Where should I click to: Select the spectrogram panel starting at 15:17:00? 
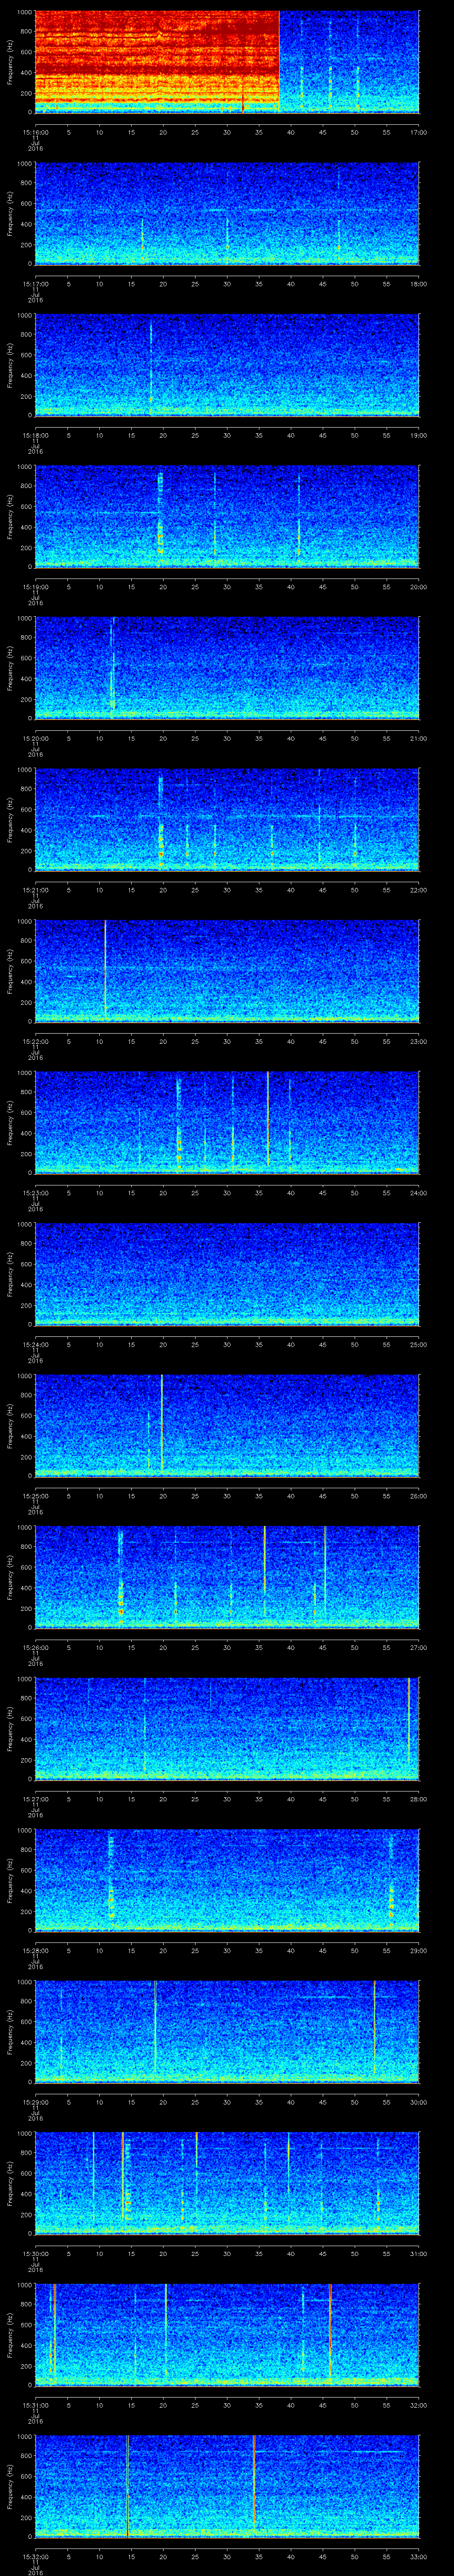pyautogui.click(x=227, y=213)
